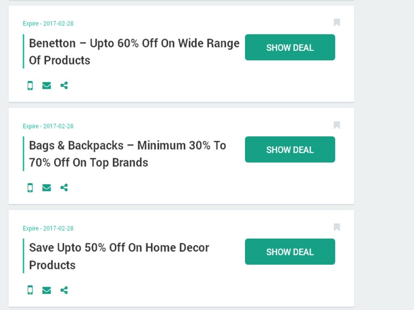Bookmark the Home Decor Products deal
Screen dimensions: 414x310
click(x=337, y=227)
